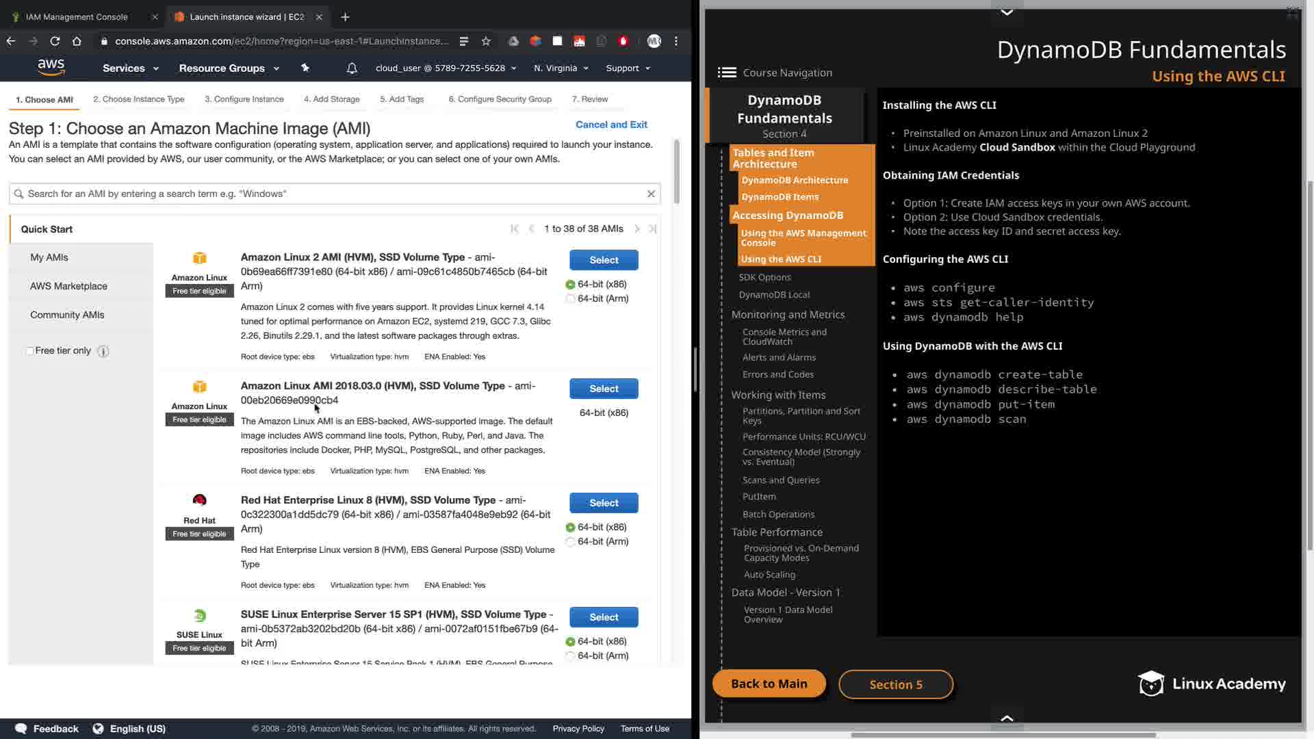Select 64-bit (Arm) for Amazon Linux 2
The height and width of the screenshot is (739, 1314).
coord(570,299)
